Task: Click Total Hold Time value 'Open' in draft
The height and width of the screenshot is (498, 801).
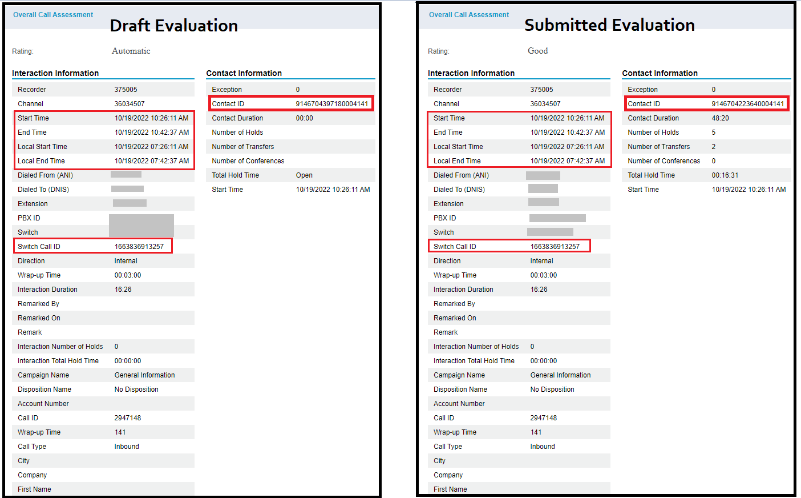Action: coord(304,175)
